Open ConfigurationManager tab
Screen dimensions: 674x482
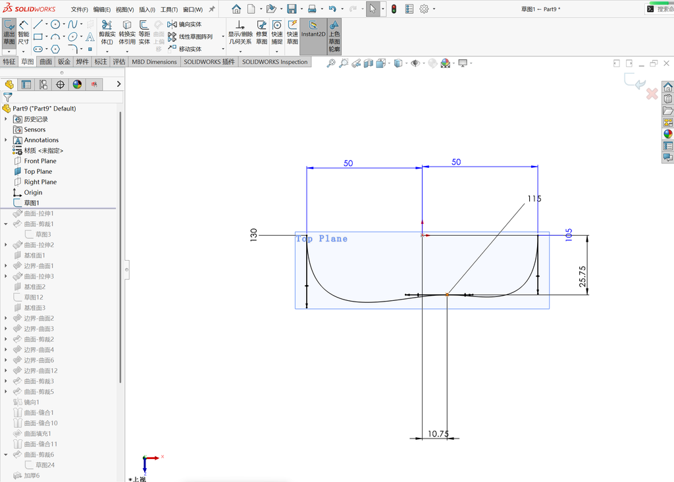(x=43, y=84)
